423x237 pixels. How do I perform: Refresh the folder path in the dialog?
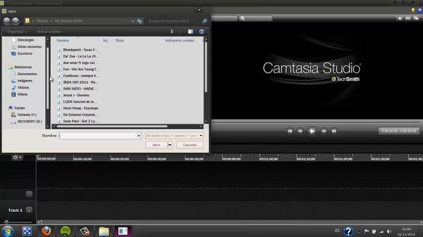tap(139, 21)
